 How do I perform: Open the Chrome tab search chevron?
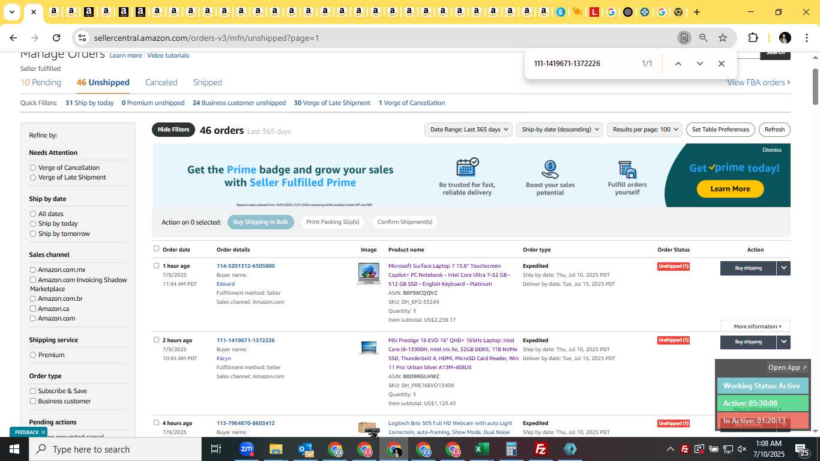[x=11, y=12]
